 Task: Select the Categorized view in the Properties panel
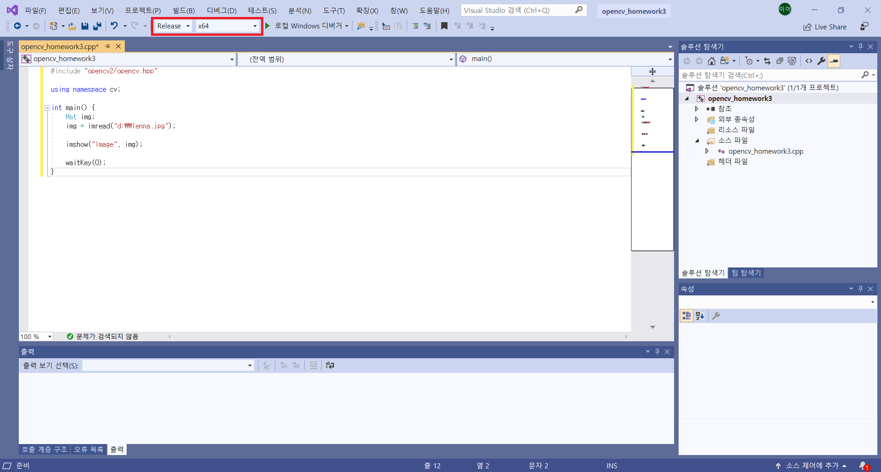point(686,316)
